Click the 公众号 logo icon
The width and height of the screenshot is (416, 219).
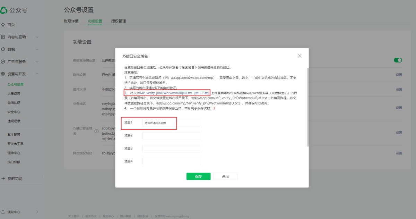[3, 10]
